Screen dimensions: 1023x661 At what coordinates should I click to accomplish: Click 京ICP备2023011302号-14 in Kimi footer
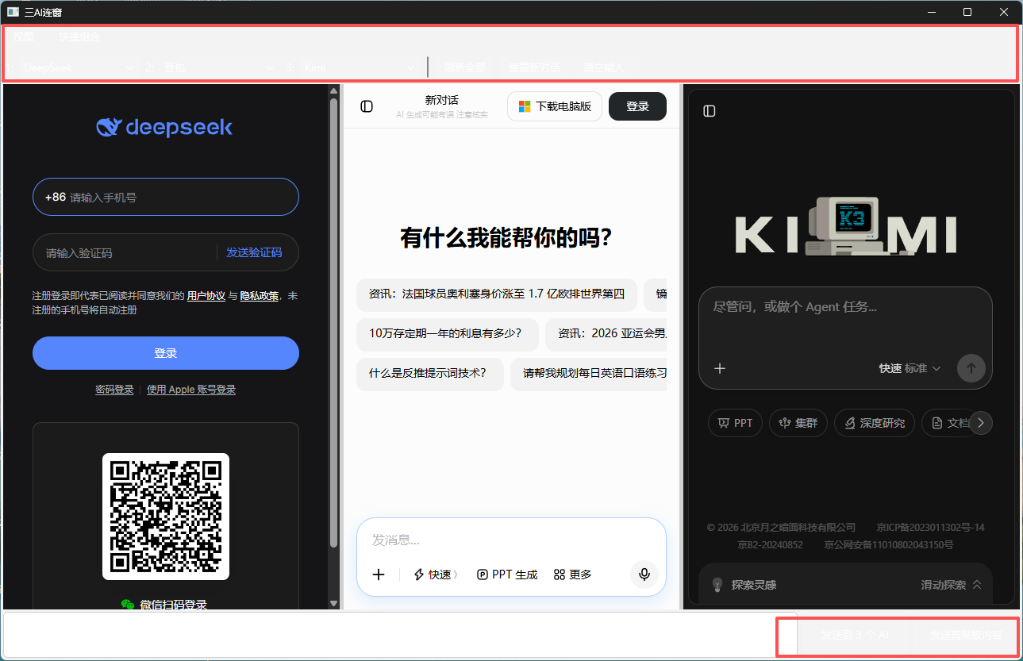click(x=930, y=528)
